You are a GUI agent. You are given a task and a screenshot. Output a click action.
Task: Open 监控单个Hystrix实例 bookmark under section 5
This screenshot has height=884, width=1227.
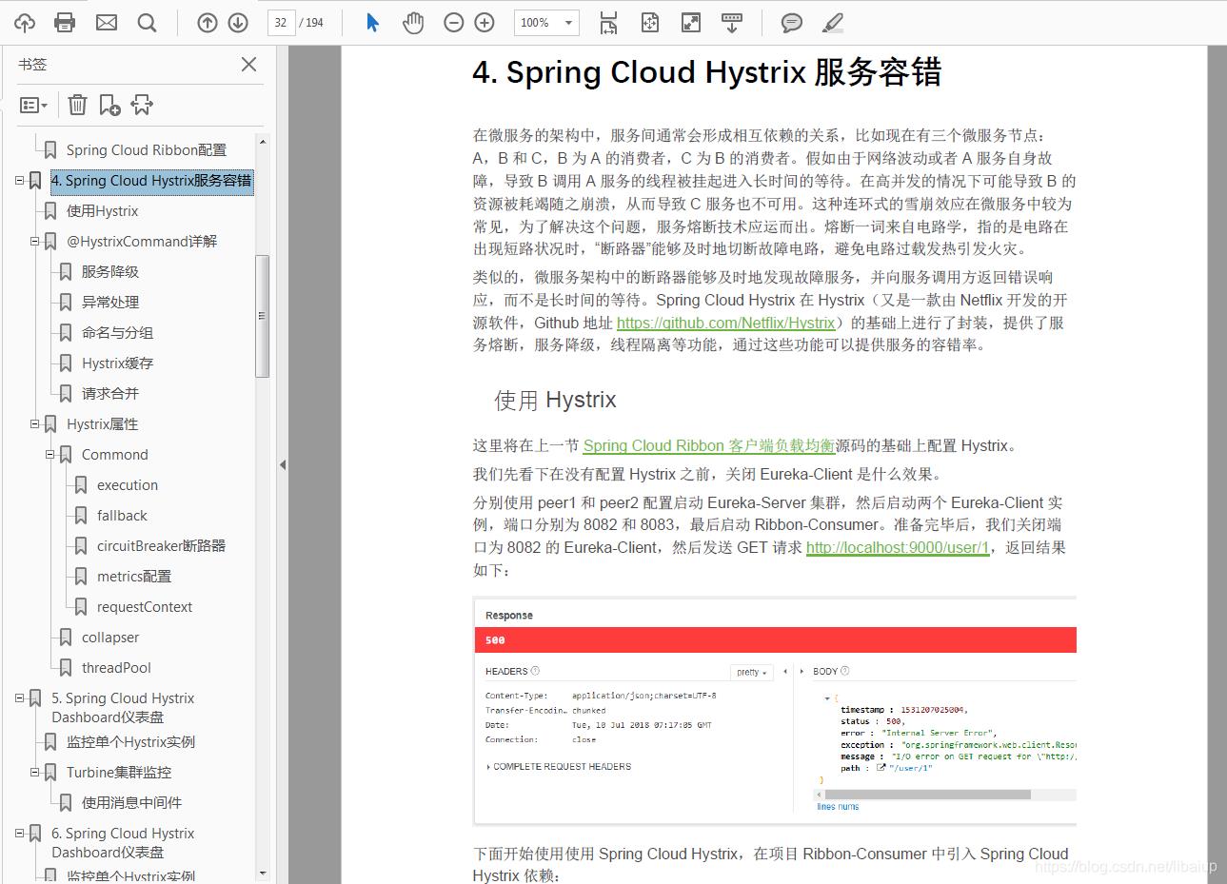(131, 741)
